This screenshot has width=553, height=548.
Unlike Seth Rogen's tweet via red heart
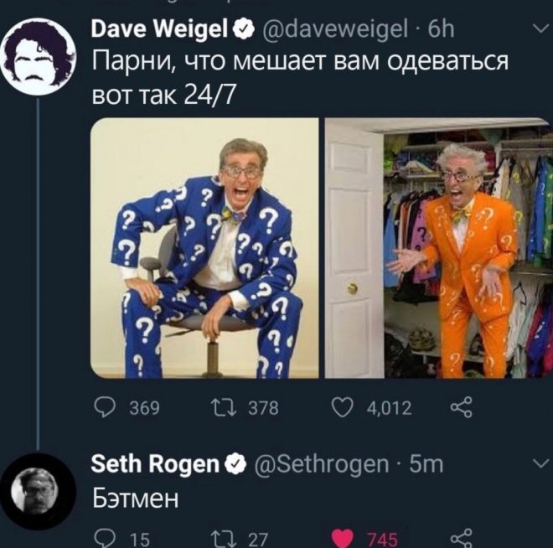point(342,539)
